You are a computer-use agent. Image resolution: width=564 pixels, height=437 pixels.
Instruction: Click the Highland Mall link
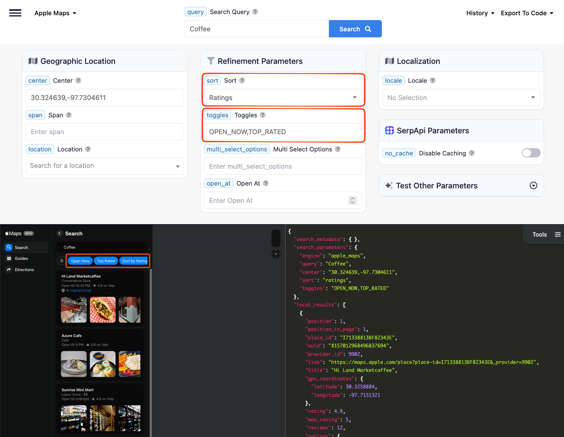point(81,290)
